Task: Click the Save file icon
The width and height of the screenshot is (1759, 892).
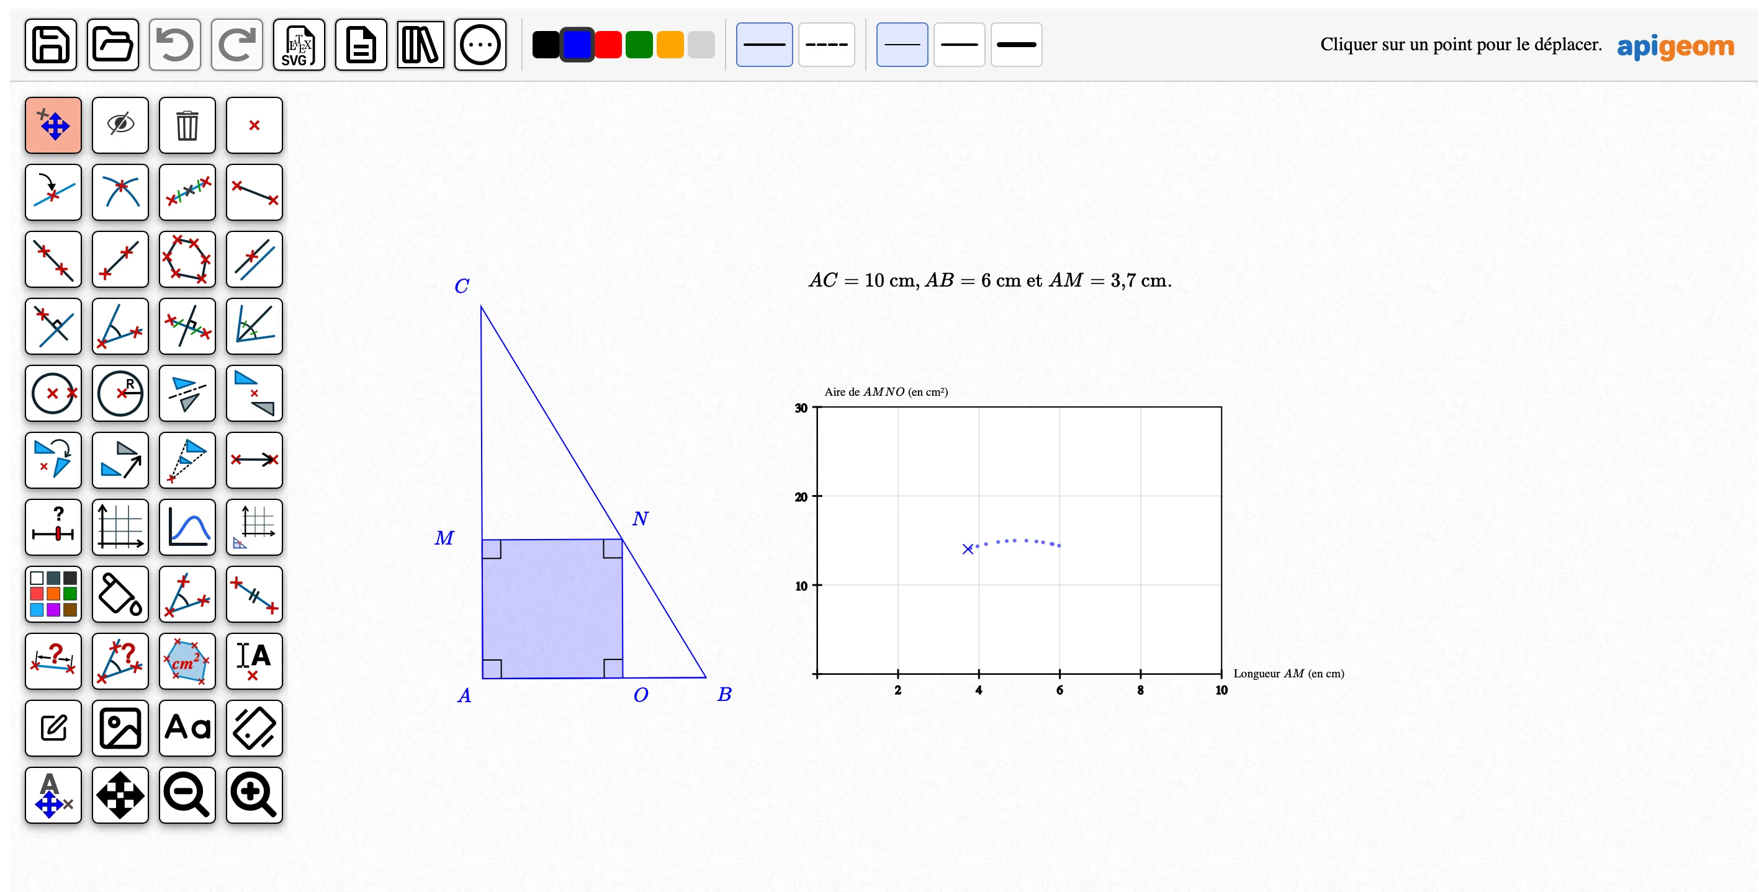Action: click(52, 45)
